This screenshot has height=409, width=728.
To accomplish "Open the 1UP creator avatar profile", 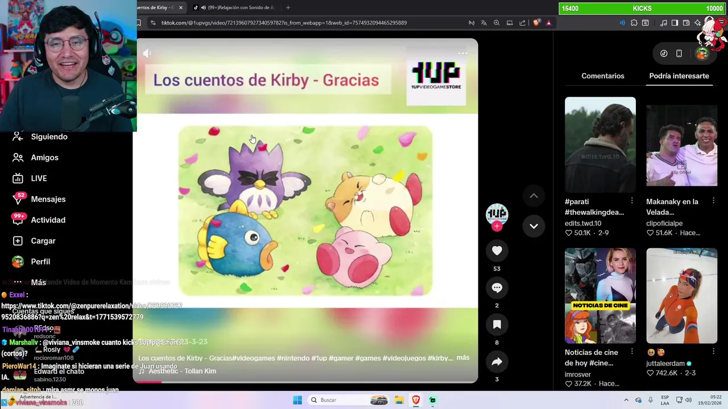I will 497,214.
